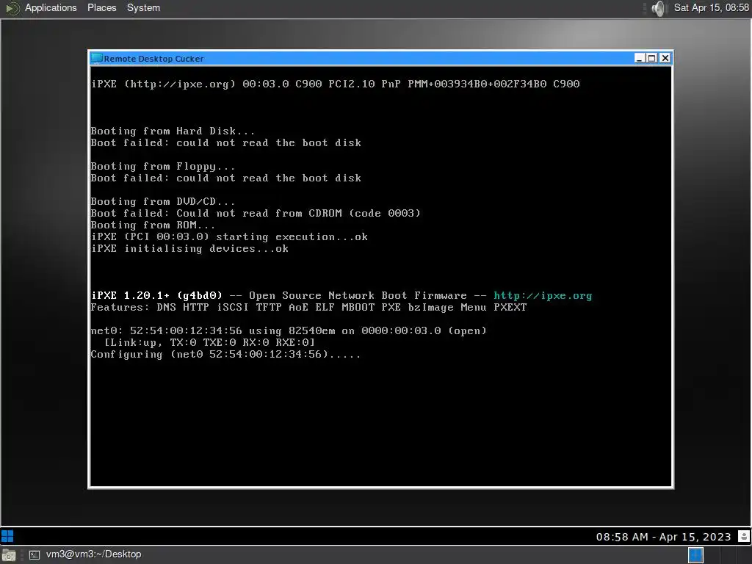Click the 'Configuring (net0 52:54:00:12:34:56)' line

coord(225,355)
